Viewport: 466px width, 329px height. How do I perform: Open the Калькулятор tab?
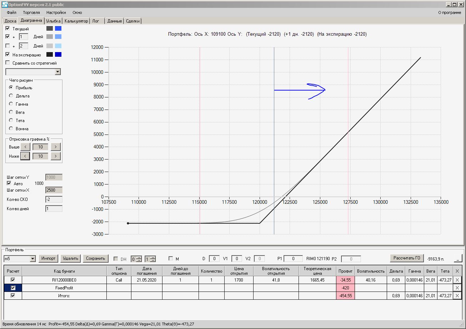coord(76,21)
